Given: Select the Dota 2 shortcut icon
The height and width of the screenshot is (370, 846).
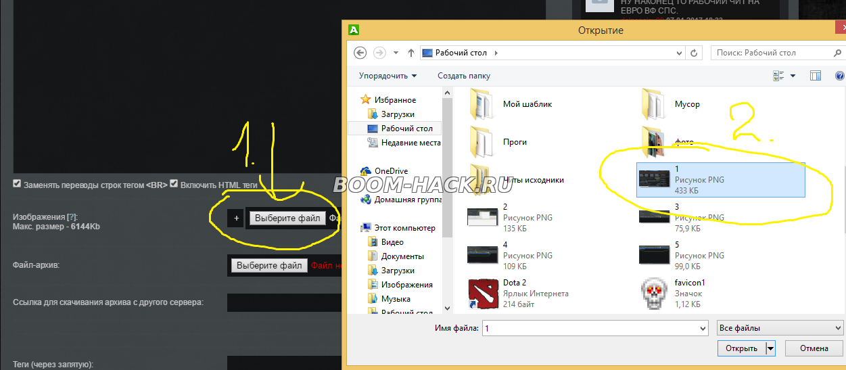Looking at the screenshot, I should pyautogui.click(x=483, y=293).
